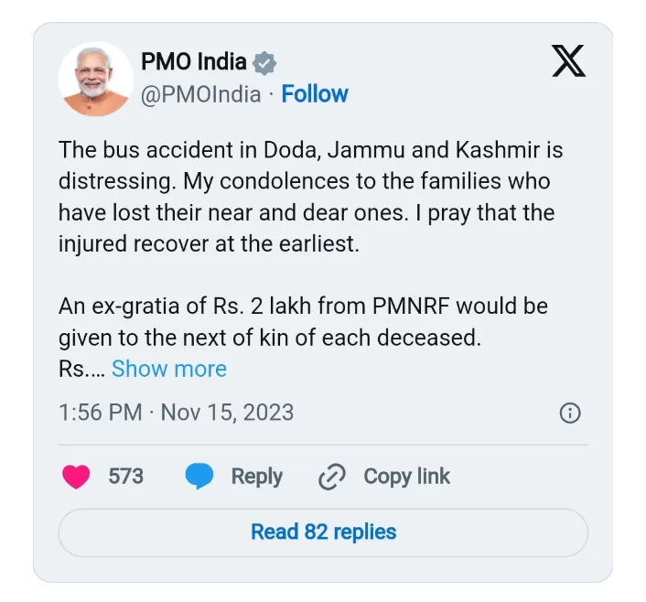The image size is (646, 602).
Task: Like the tweet with the heart icon
Action: (x=76, y=477)
